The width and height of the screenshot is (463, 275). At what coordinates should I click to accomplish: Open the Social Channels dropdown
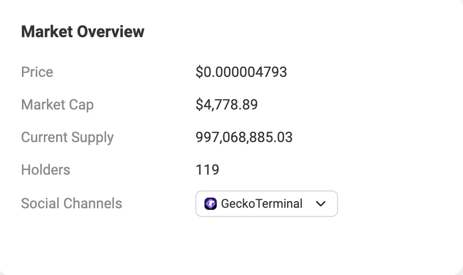(266, 204)
